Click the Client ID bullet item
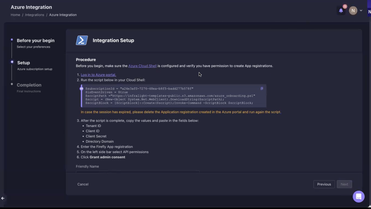Viewport: 371px width, 209px height. point(93,131)
